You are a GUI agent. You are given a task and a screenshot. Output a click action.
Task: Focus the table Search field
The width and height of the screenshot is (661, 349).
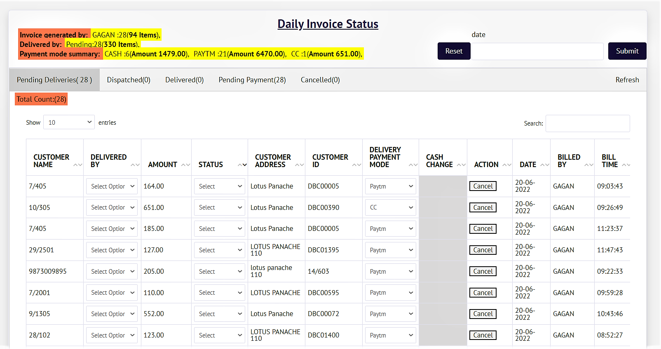tap(587, 123)
